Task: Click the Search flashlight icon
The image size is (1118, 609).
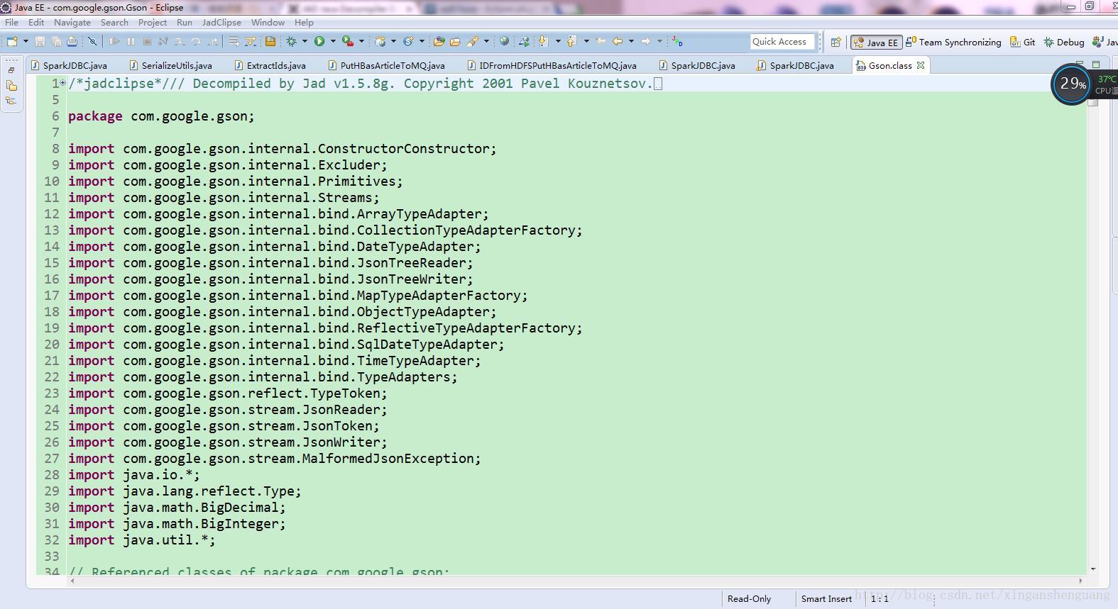Action: coord(473,42)
